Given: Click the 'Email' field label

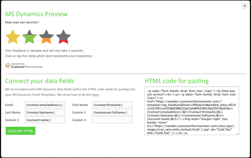Looking at the screenshot, I should pos(9,105).
